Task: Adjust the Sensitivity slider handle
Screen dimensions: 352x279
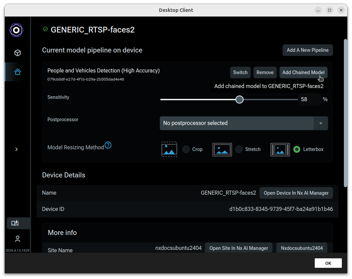Action: 240,100
